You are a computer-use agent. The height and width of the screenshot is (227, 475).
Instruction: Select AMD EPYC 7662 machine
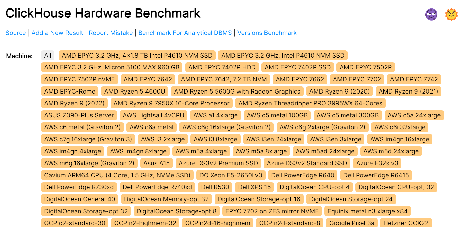(x=300, y=79)
